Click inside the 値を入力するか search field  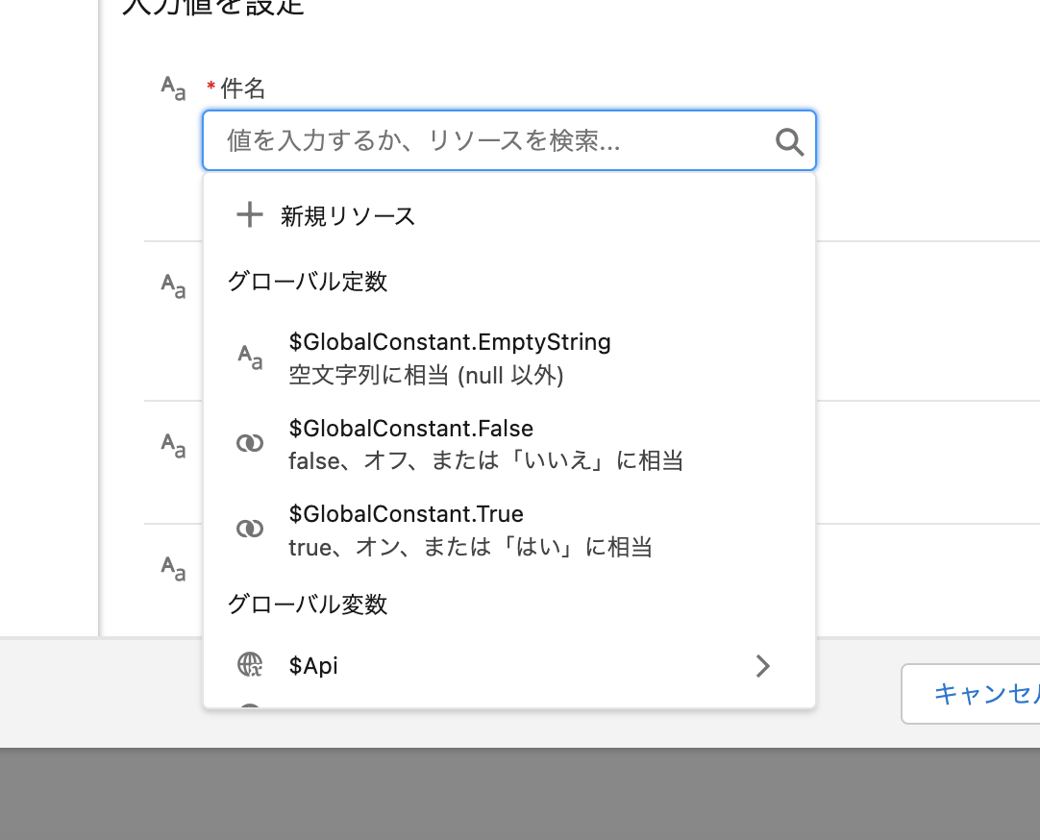pos(433,140)
